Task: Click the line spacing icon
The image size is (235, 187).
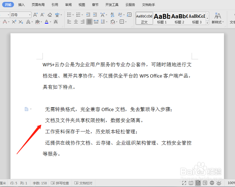Action: pyautogui.click(x=103, y=22)
